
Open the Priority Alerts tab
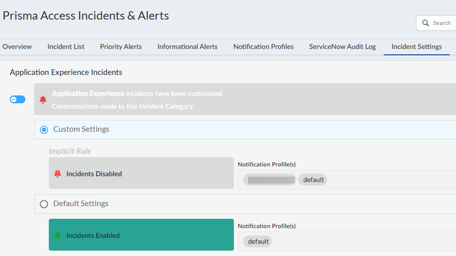click(121, 47)
